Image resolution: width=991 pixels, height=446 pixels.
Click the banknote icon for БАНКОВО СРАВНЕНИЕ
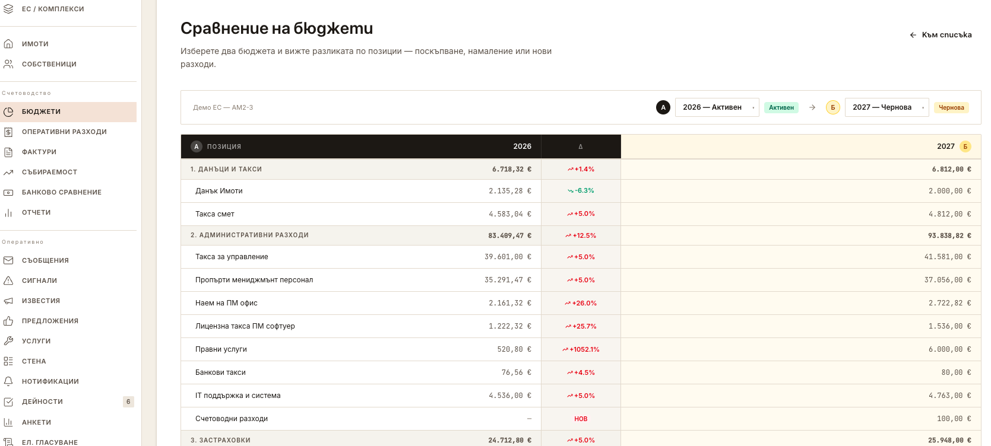coord(8,192)
